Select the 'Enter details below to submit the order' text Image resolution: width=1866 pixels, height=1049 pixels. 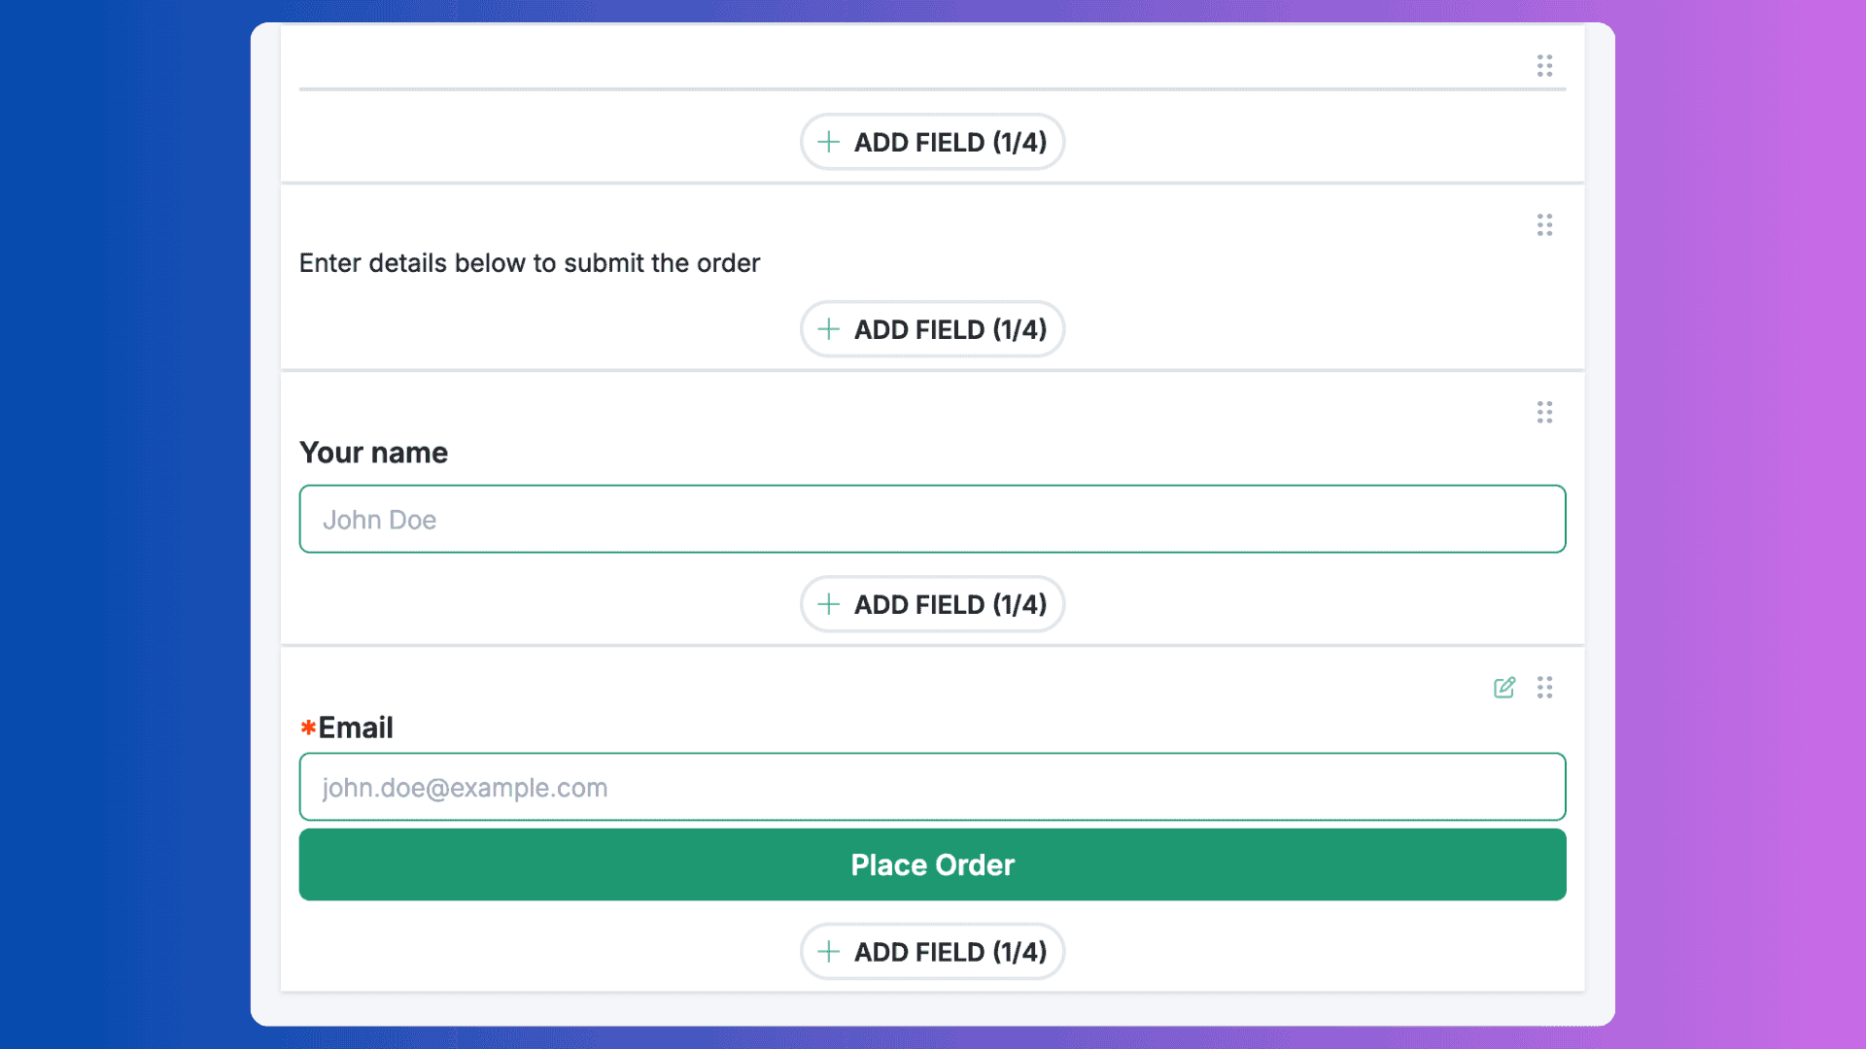click(530, 263)
